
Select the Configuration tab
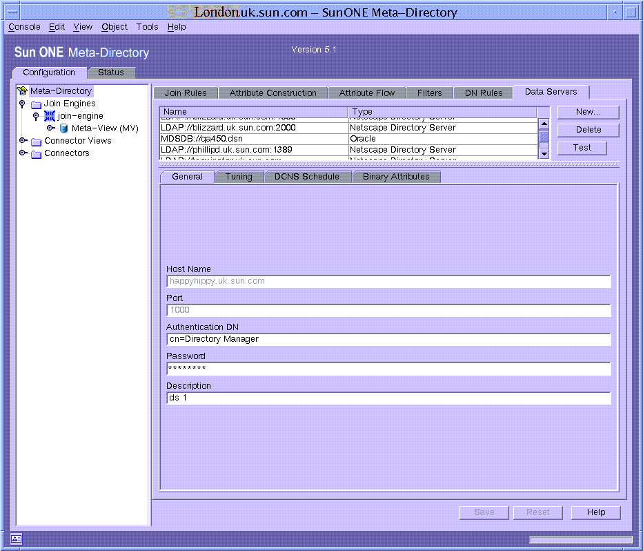49,72
